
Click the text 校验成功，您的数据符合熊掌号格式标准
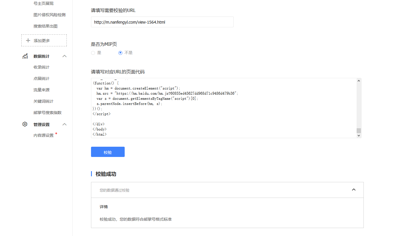pos(136,219)
